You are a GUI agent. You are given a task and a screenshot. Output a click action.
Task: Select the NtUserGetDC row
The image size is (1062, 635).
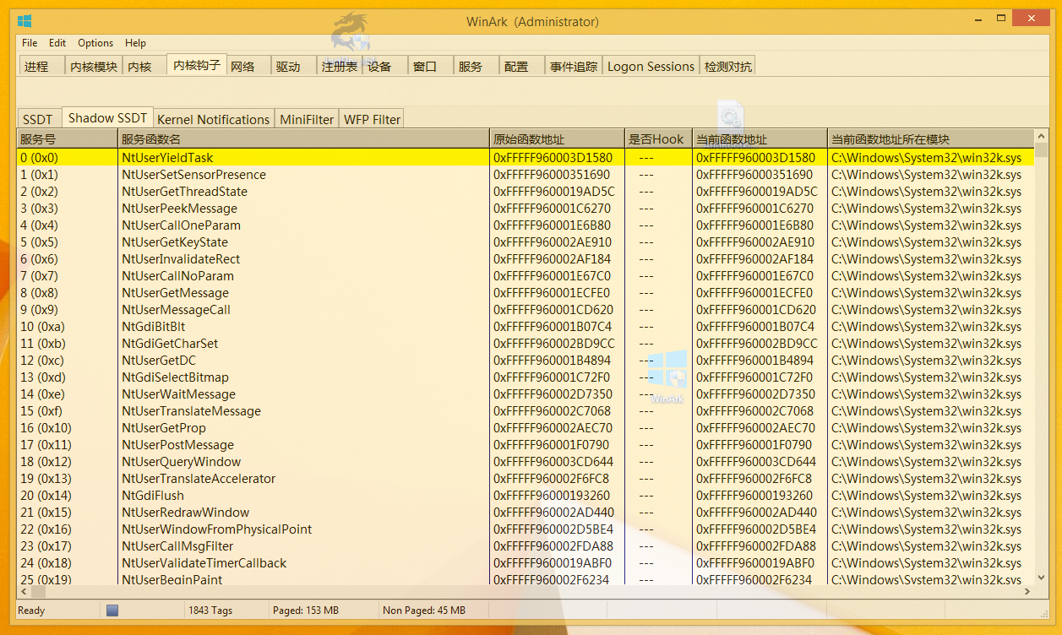(526, 360)
